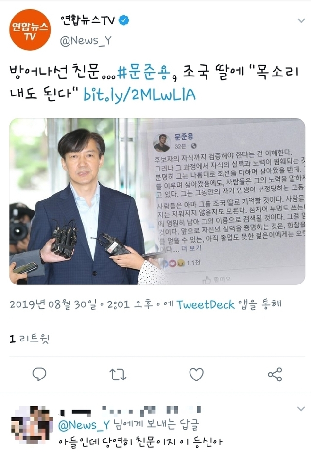The width and height of the screenshot is (311, 455).
Task: Open the share icon for the tweet
Action: pos(275,374)
